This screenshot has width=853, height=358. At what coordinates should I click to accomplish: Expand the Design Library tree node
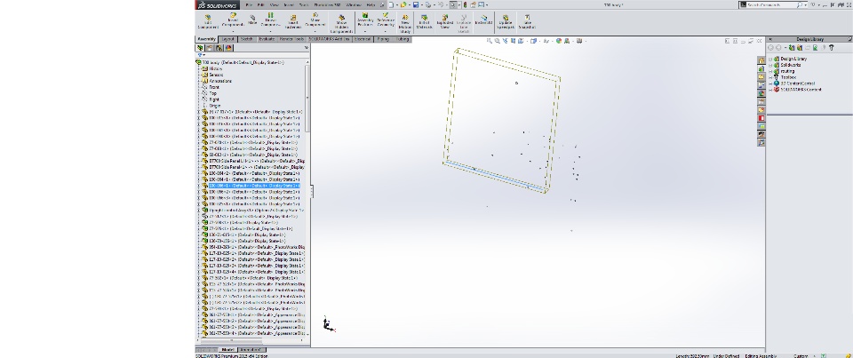770,59
